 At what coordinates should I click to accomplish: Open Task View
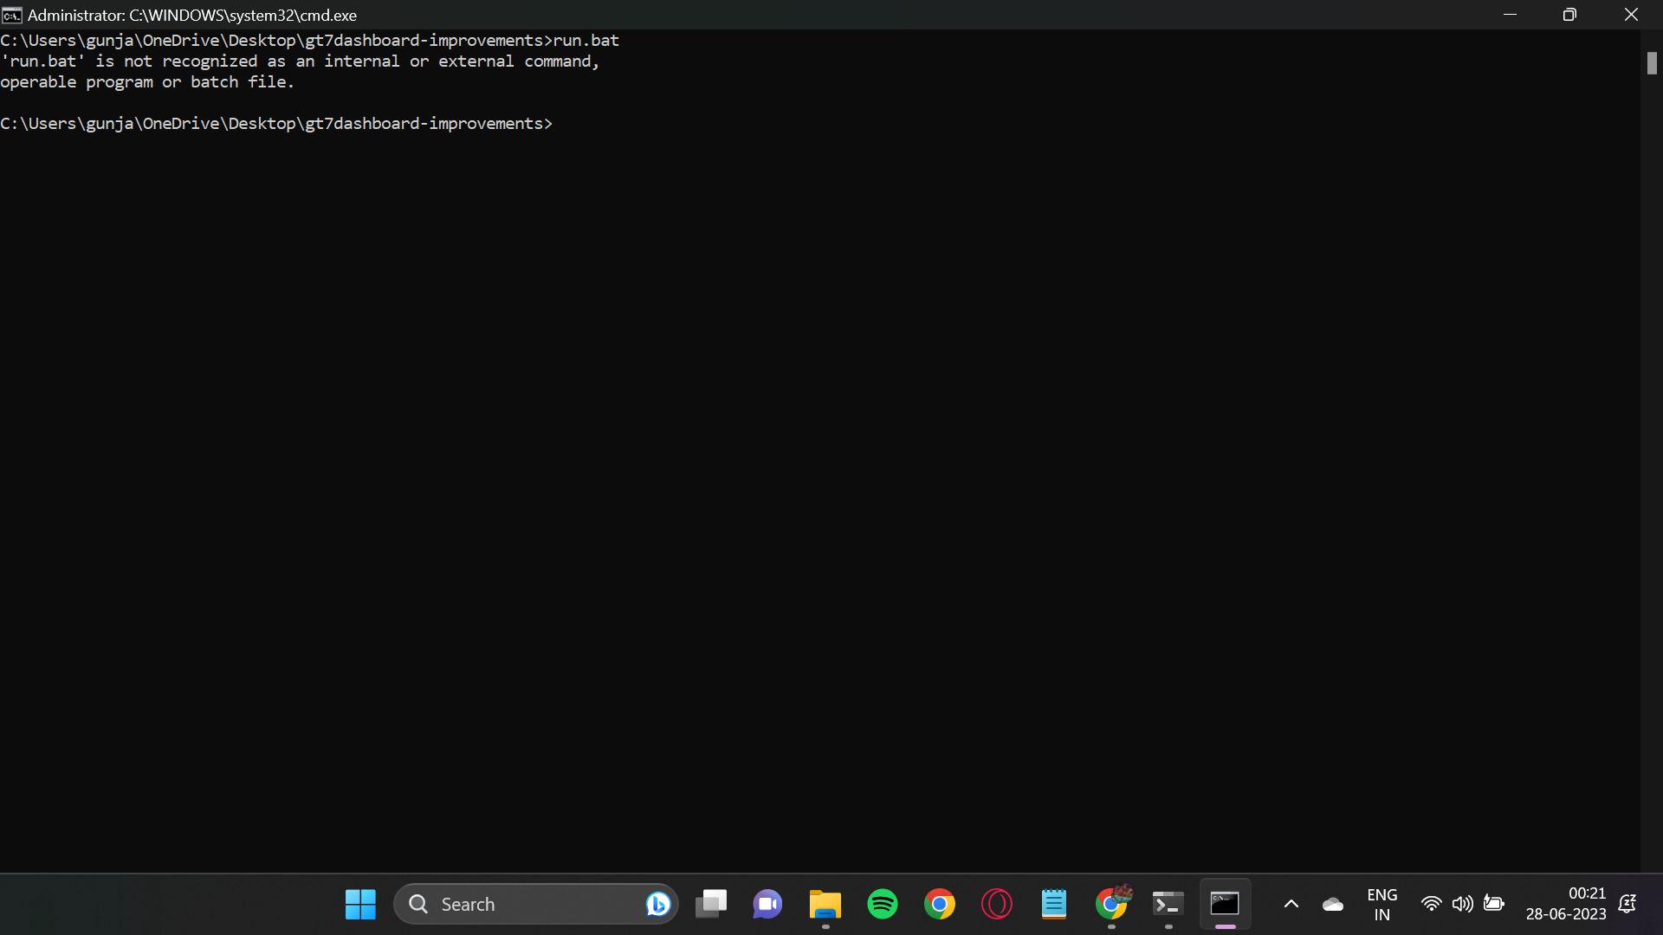click(x=710, y=903)
